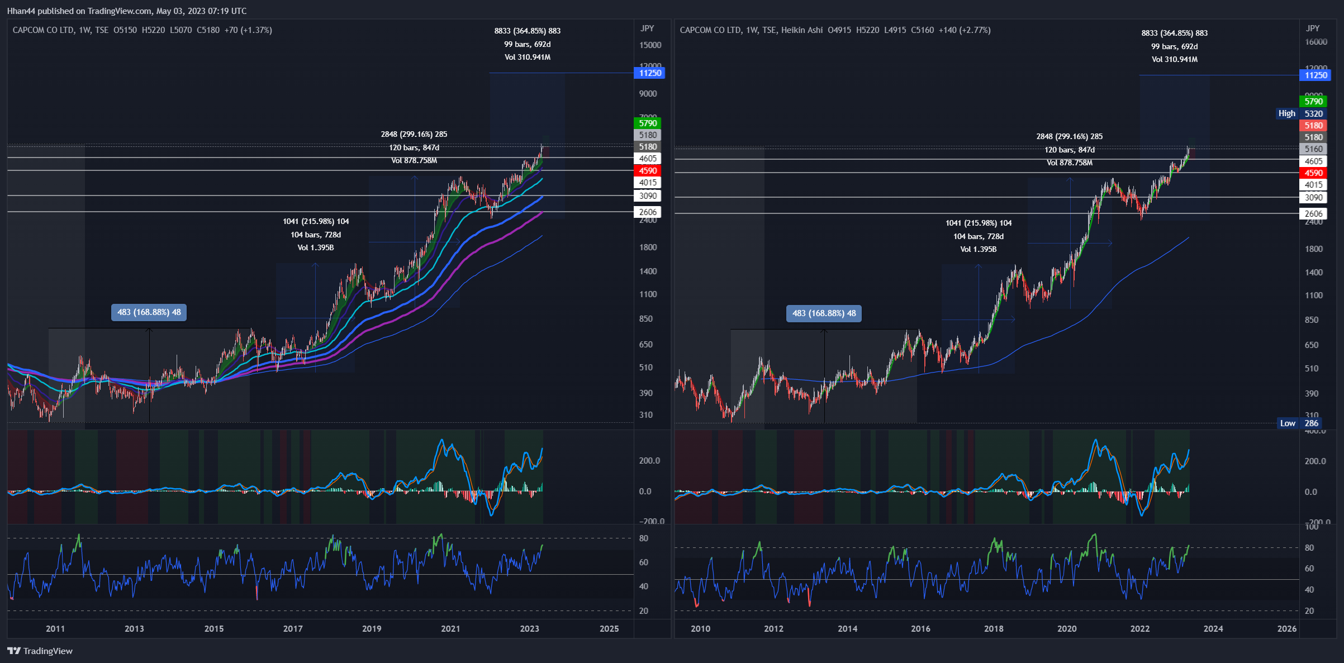Click the 2025 year label on left time axis

(609, 629)
